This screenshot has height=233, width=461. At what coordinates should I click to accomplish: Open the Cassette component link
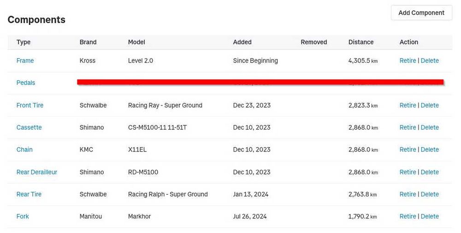(29, 128)
